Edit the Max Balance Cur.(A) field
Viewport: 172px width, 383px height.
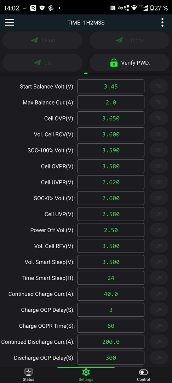coord(111,102)
